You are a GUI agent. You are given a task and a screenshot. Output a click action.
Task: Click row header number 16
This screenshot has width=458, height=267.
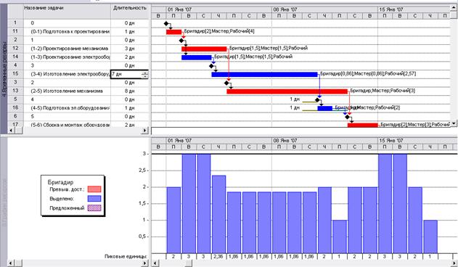pyautogui.click(x=15, y=107)
